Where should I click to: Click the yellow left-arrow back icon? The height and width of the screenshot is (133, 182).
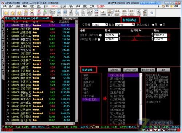(6, 13)
